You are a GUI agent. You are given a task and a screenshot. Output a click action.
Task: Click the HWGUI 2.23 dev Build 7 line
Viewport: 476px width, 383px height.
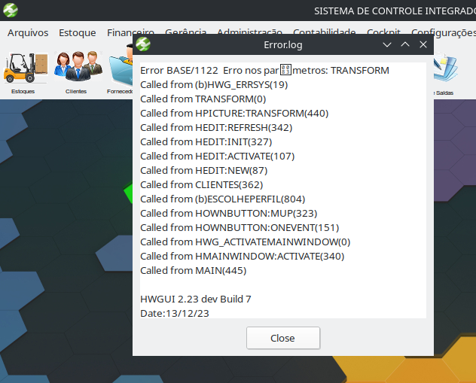(196, 299)
